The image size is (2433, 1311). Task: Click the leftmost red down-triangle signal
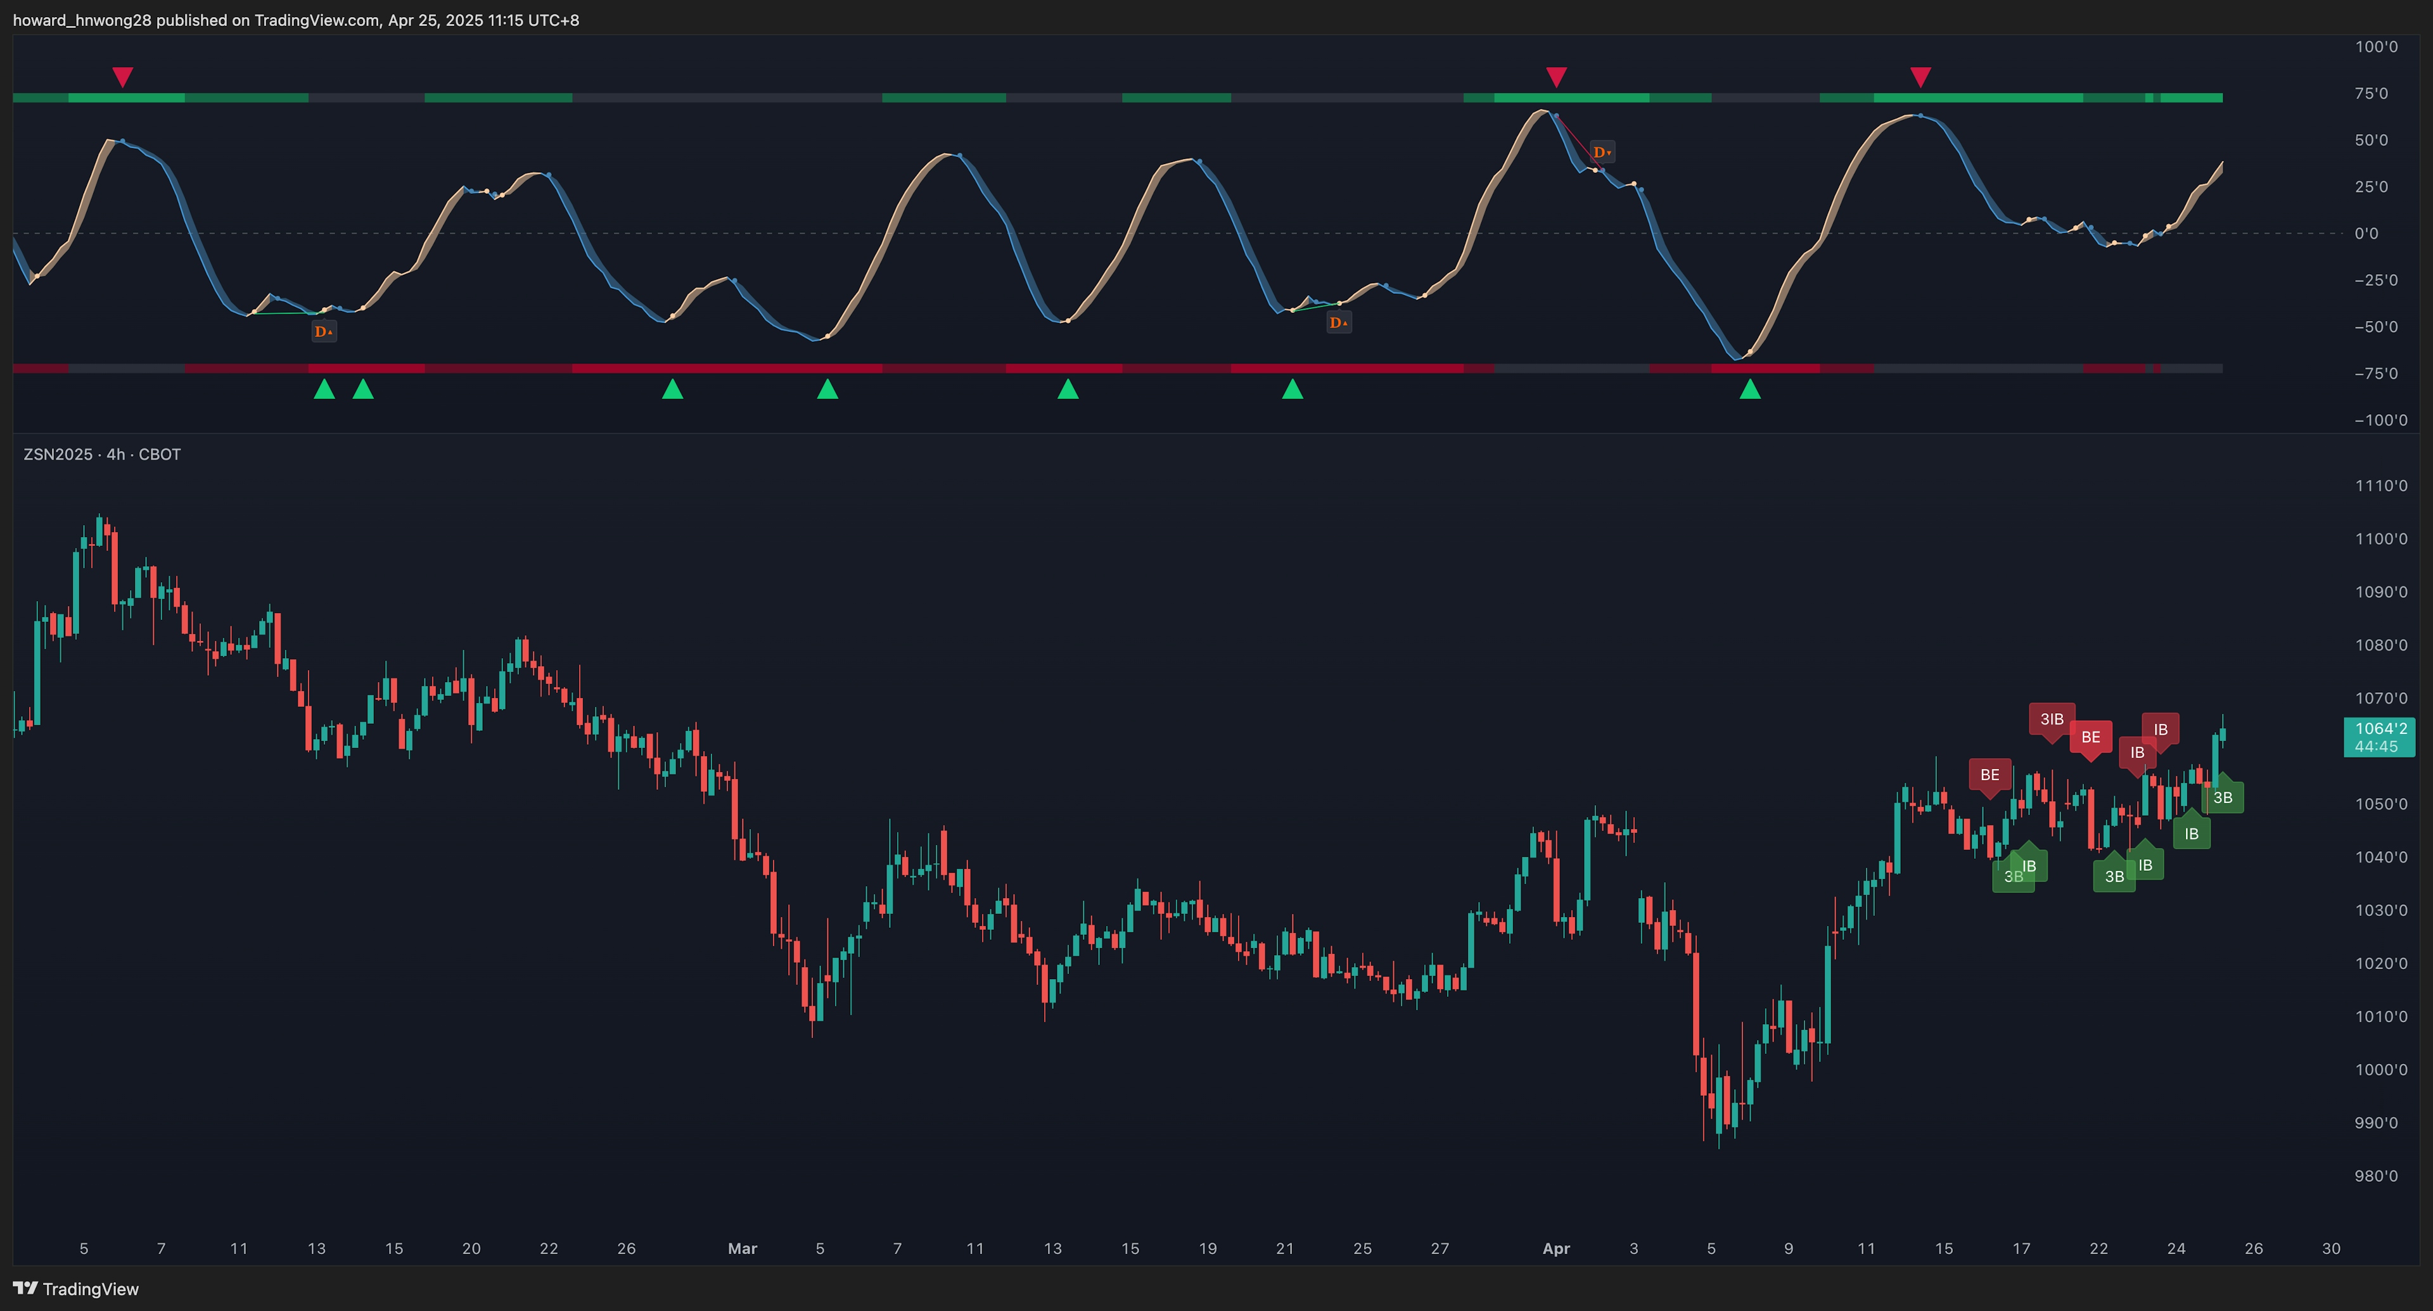pyautogui.click(x=122, y=77)
